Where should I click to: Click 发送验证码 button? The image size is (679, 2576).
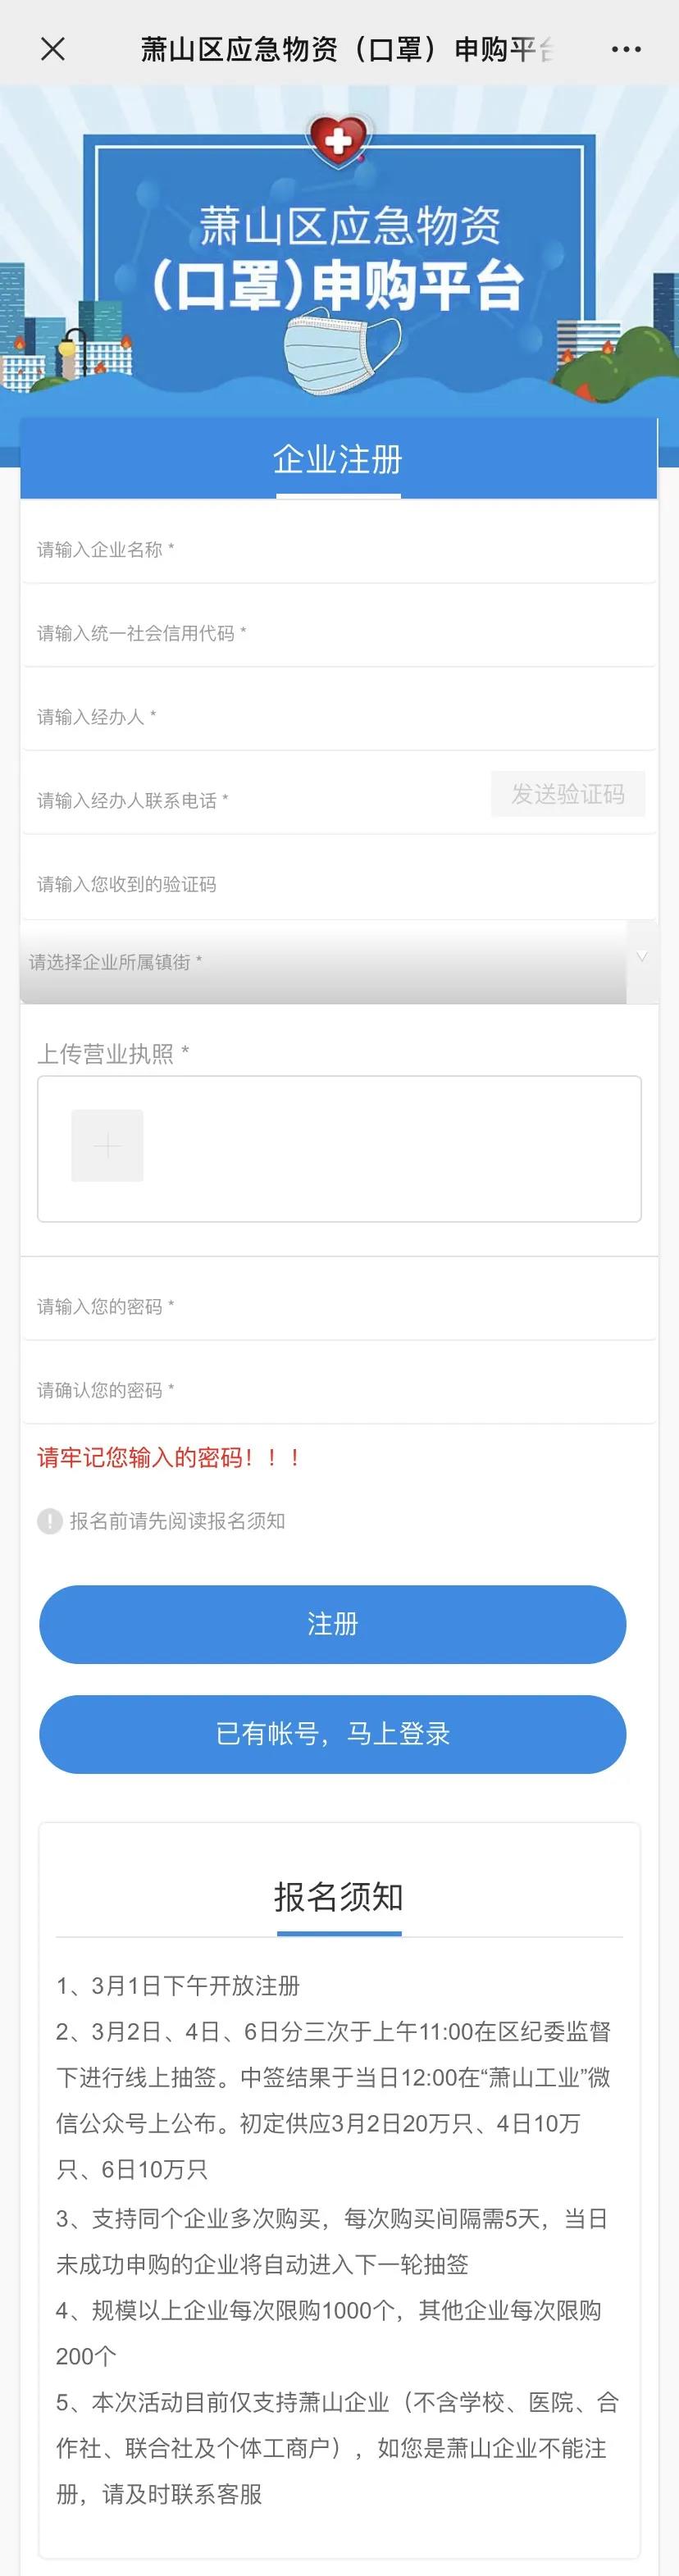pos(567,794)
